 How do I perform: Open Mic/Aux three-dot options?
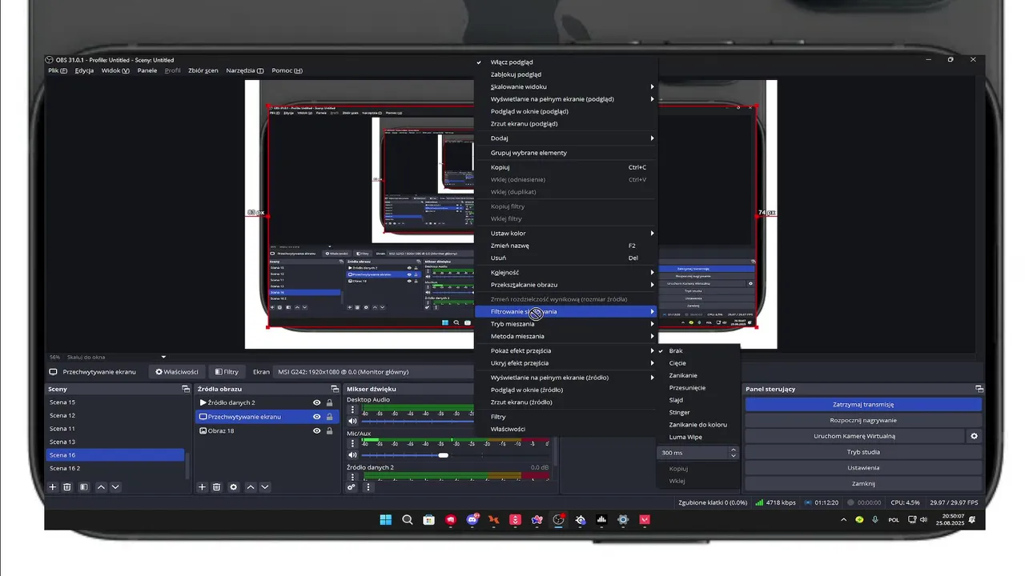coord(352,443)
